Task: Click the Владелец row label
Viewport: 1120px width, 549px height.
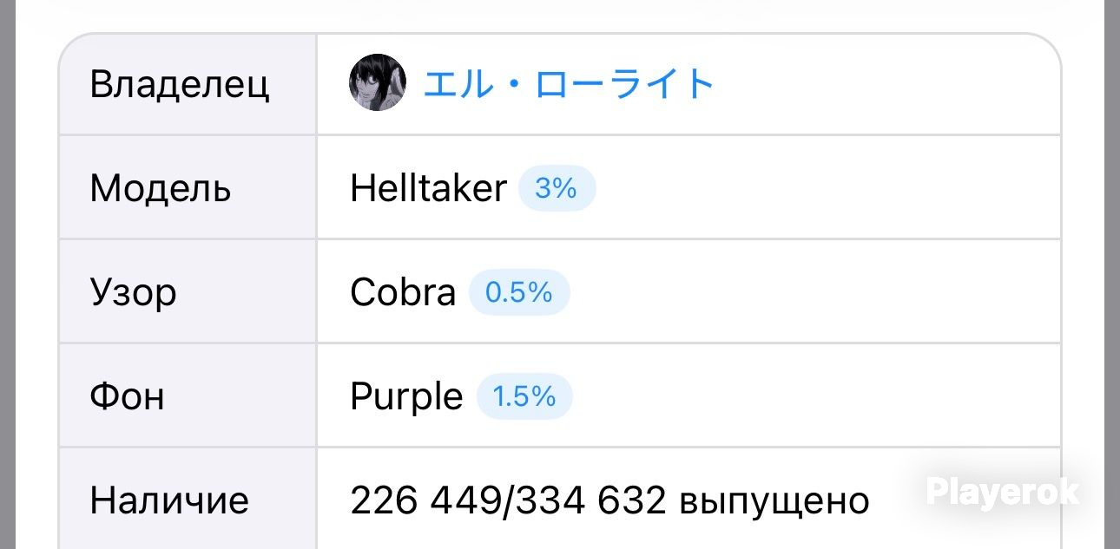Action: coord(180,85)
